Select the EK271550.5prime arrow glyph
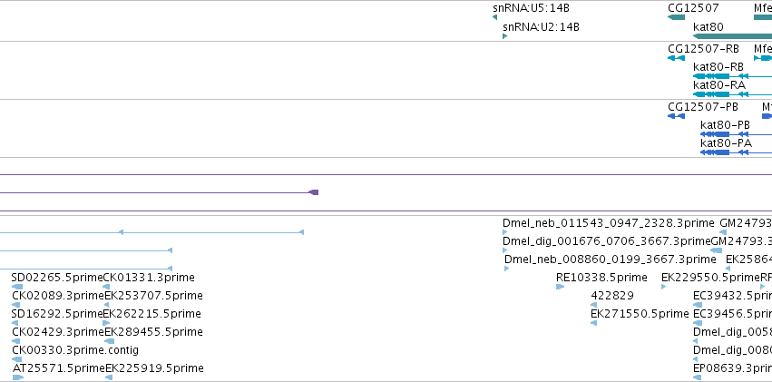772x382 pixels. (x=594, y=323)
